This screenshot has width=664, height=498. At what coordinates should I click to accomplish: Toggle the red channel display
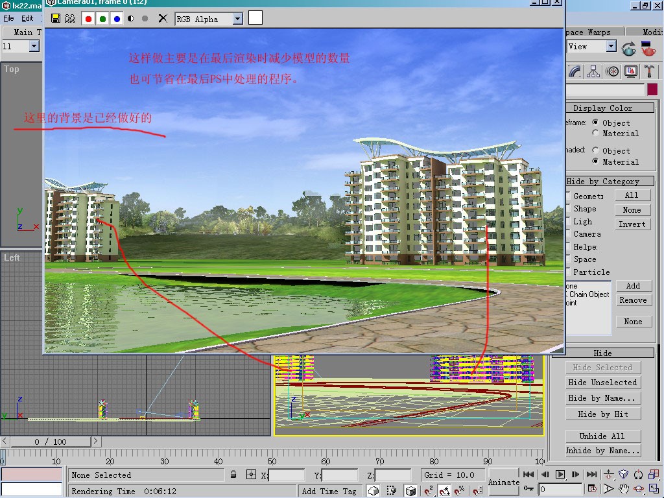click(88, 19)
